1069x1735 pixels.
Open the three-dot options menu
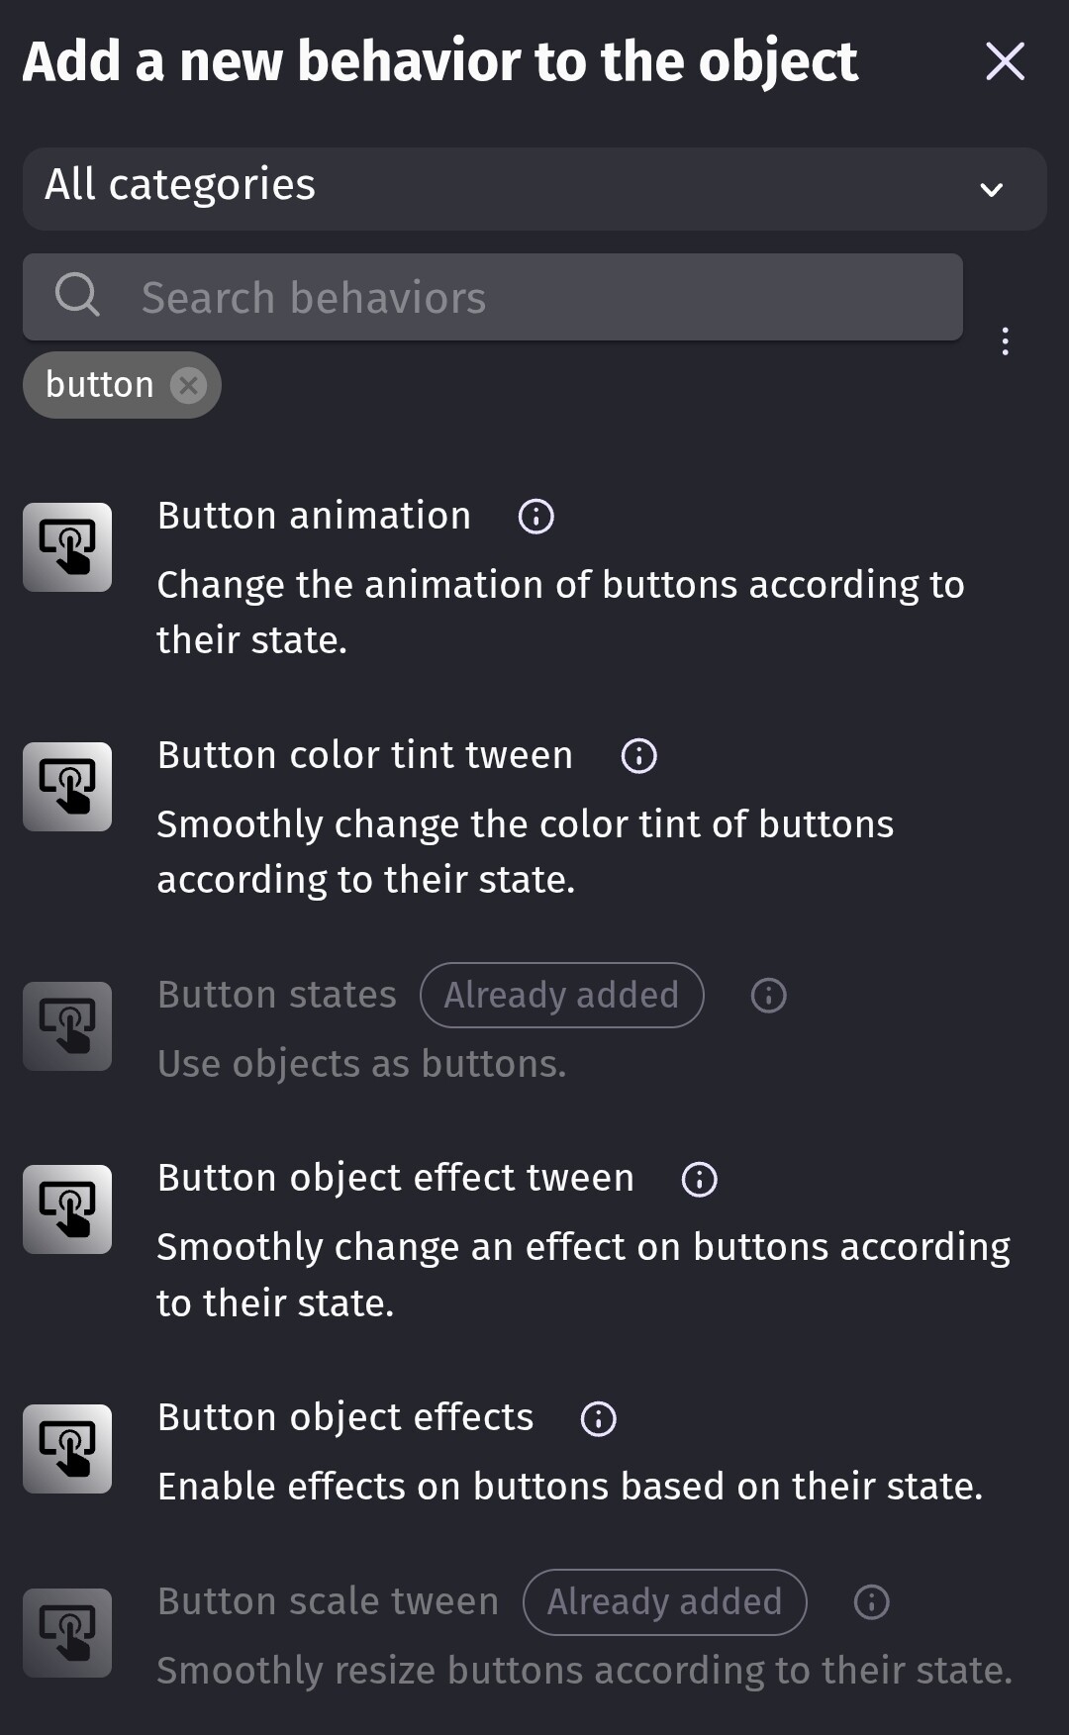point(1006,341)
